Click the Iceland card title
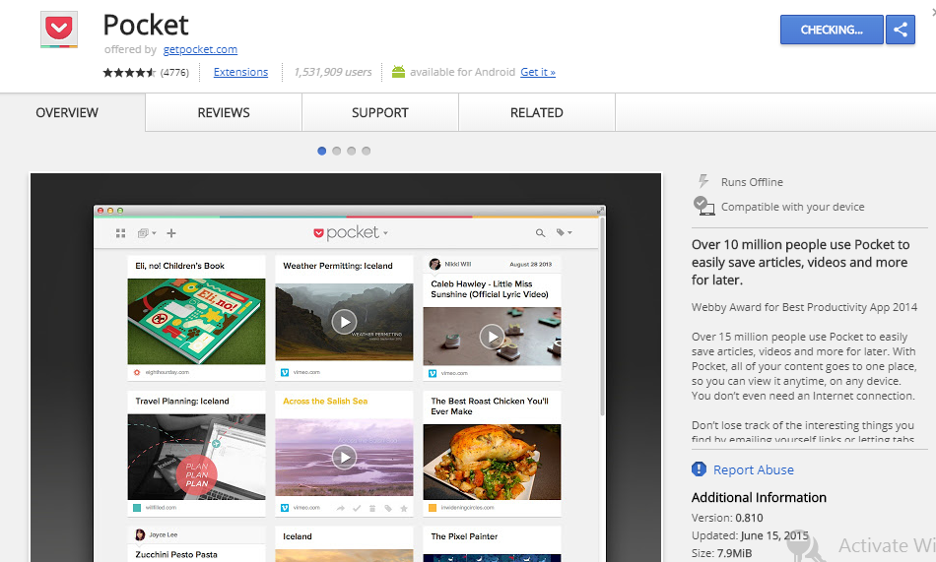The image size is (936, 562). coord(298,536)
